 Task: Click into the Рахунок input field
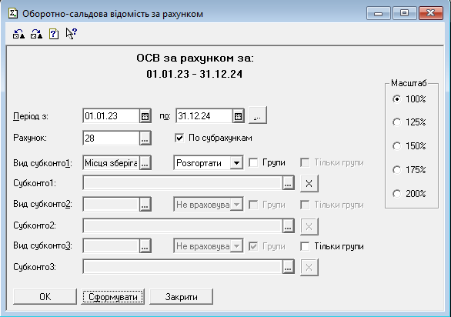111,138
